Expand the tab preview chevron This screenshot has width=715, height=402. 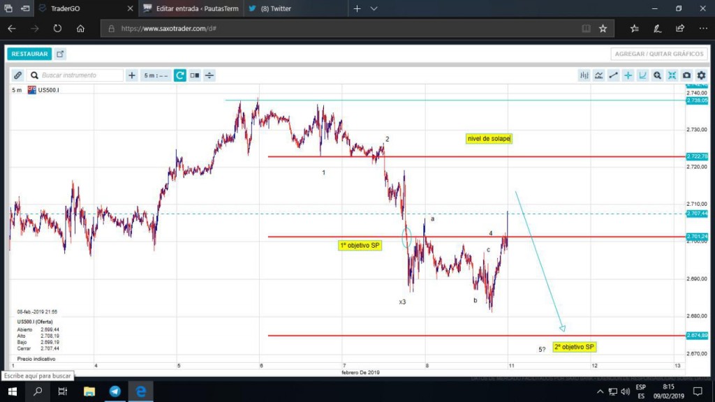pos(374,8)
